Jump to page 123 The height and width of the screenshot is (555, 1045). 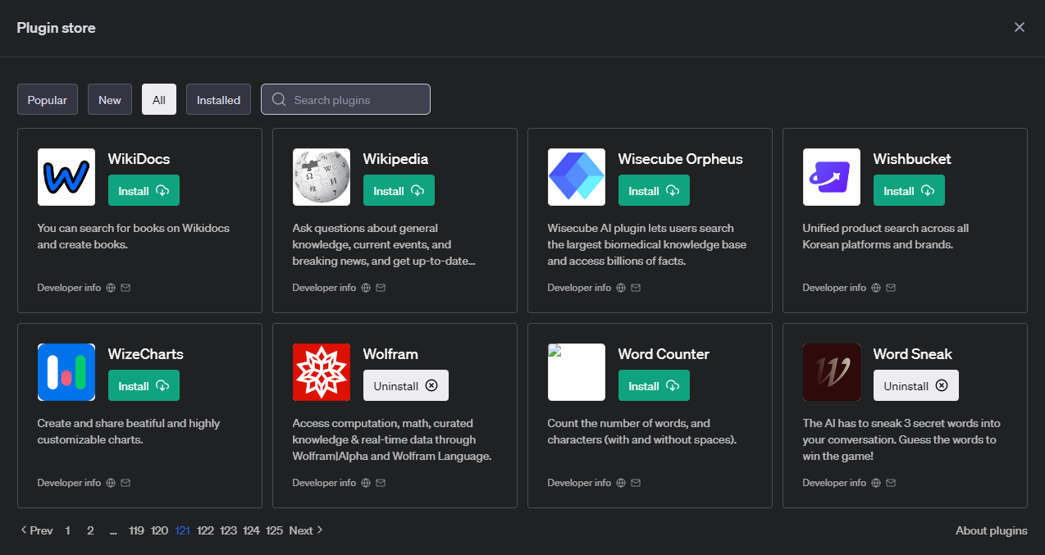(x=228, y=530)
